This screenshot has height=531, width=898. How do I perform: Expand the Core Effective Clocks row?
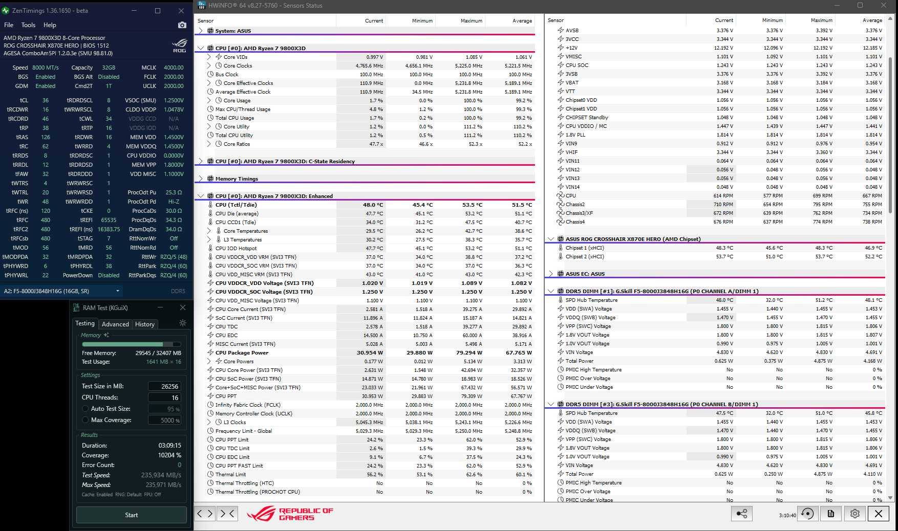209,83
